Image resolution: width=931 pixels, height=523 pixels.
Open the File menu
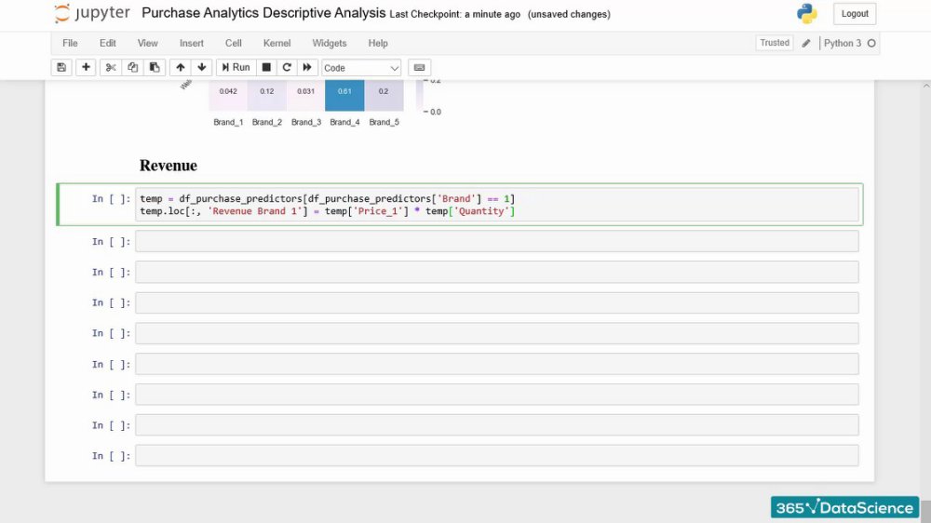pyautogui.click(x=70, y=44)
